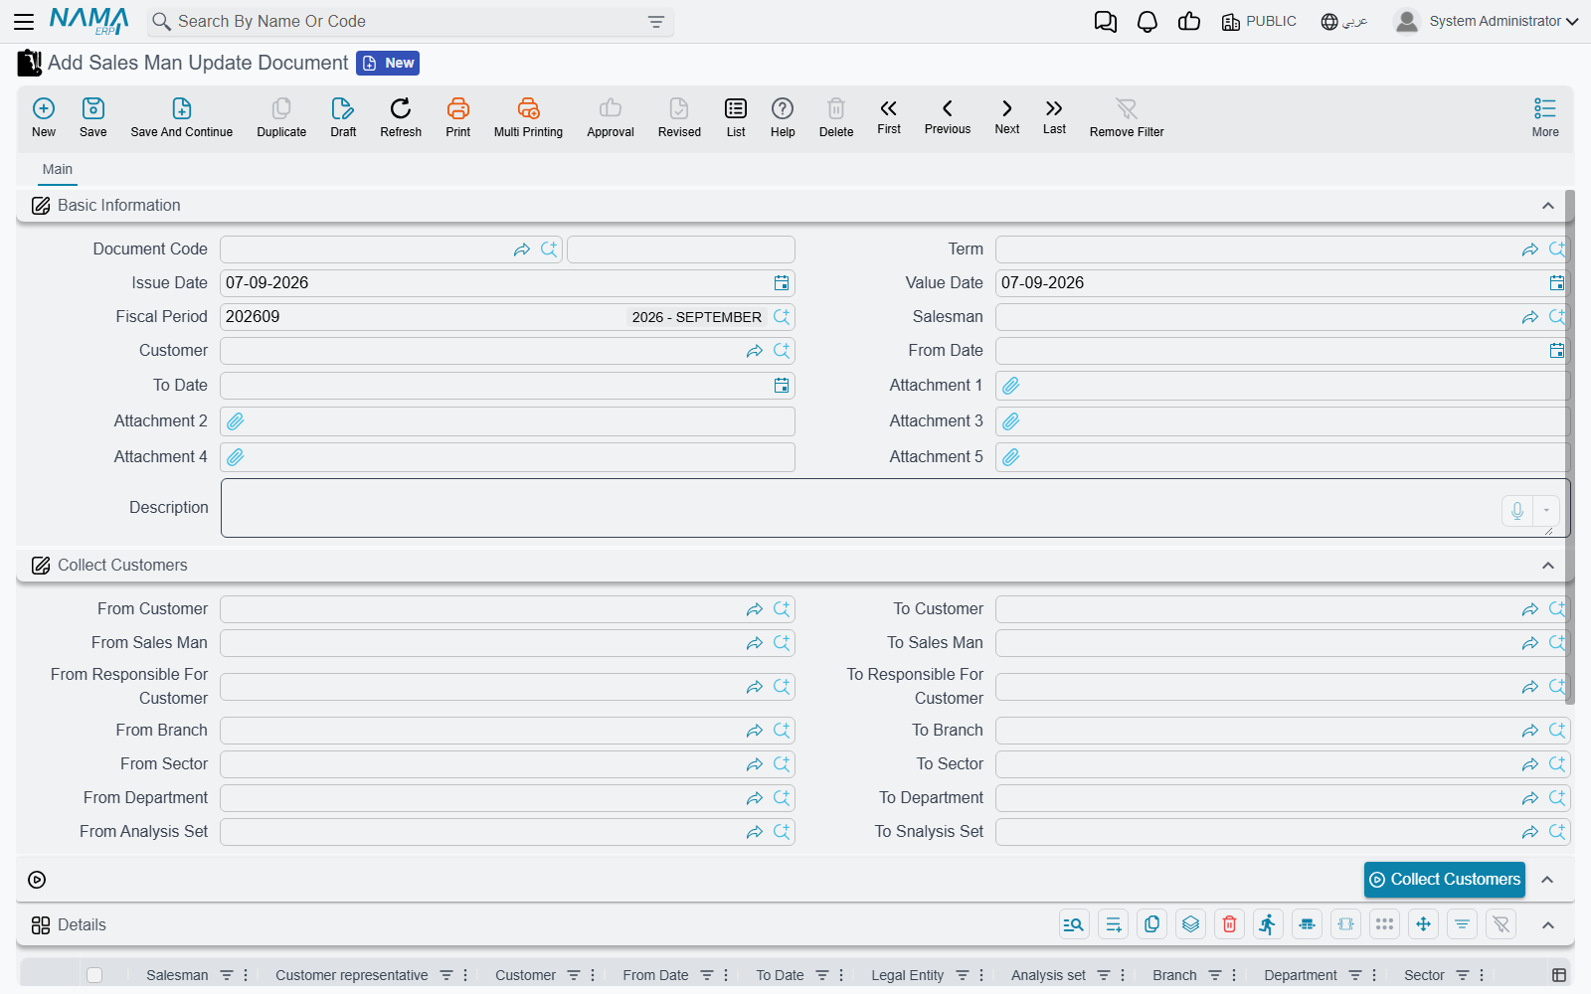Save the document
This screenshot has width=1591, height=994.
(93, 117)
